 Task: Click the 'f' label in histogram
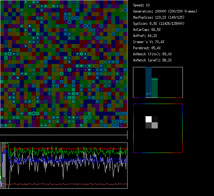pos(150,94)
